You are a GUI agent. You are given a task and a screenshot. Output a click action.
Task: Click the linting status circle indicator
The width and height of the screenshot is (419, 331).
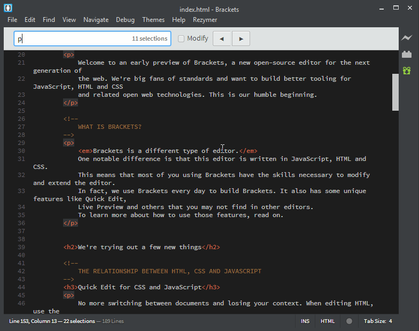pos(349,321)
